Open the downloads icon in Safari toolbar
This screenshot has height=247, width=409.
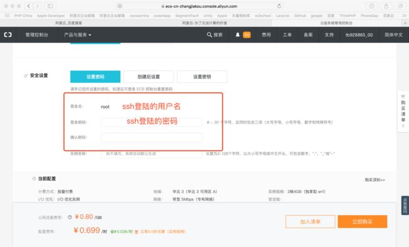click(372, 6)
